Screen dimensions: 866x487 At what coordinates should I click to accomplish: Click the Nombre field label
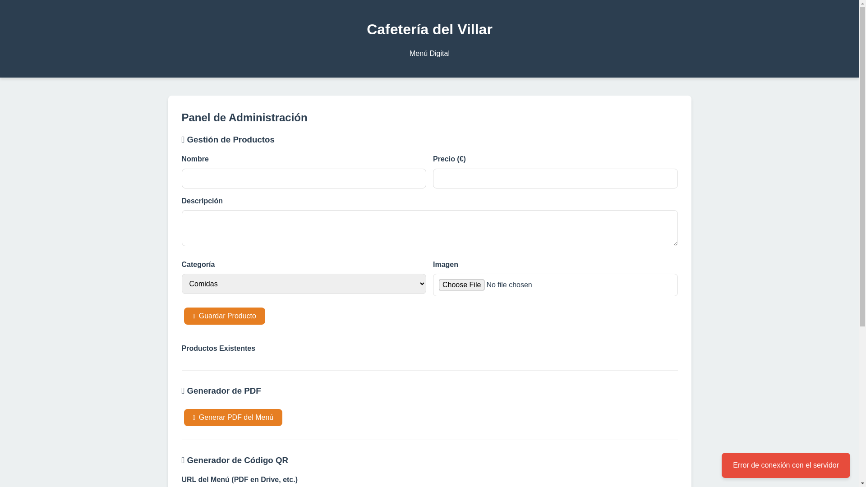pos(195,159)
